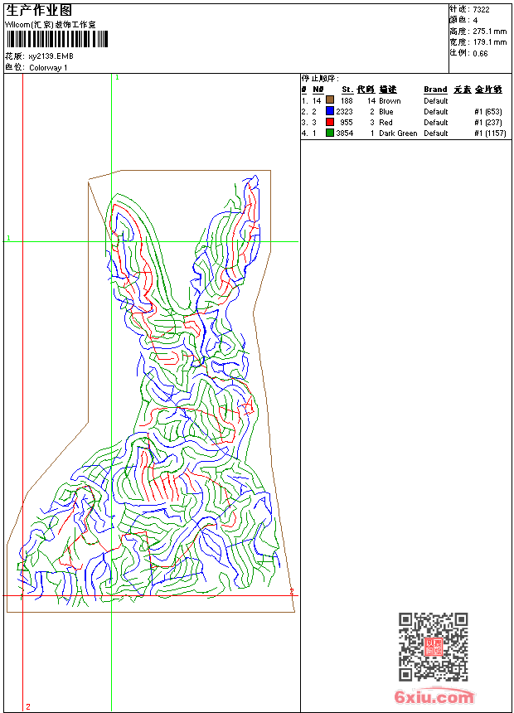Select the Brown row description
The height and width of the screenshot is (713, 514).
390,101
